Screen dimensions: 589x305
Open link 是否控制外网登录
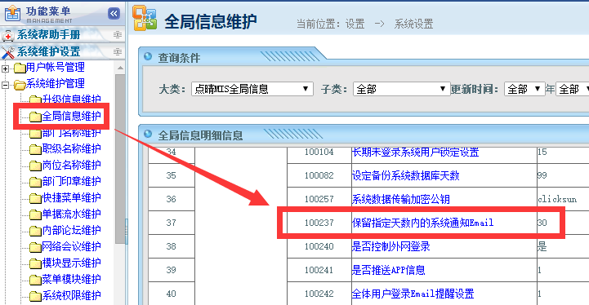coord(390,246)
